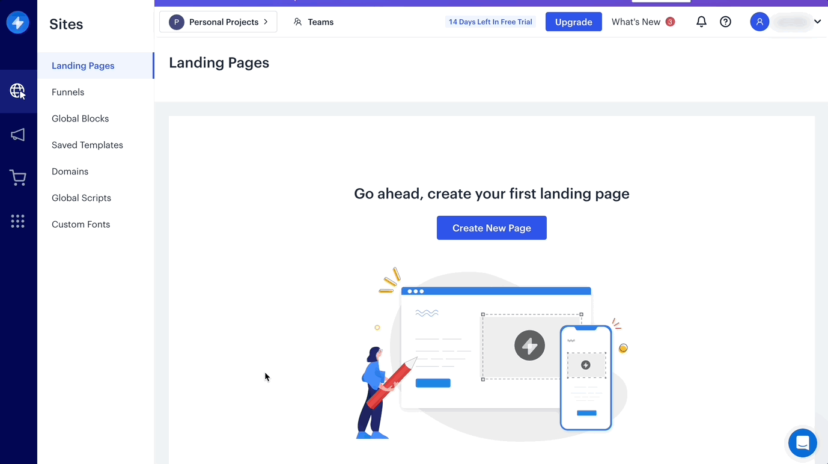The image size is (828, 464).
Task: Open the chat support widget
Action: point(802,443)
